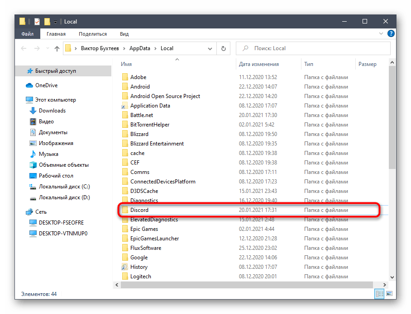Select Локальный диск (C:) in sidebar
This screenshot has width=411, height=314.
click(x=64, y=187)
